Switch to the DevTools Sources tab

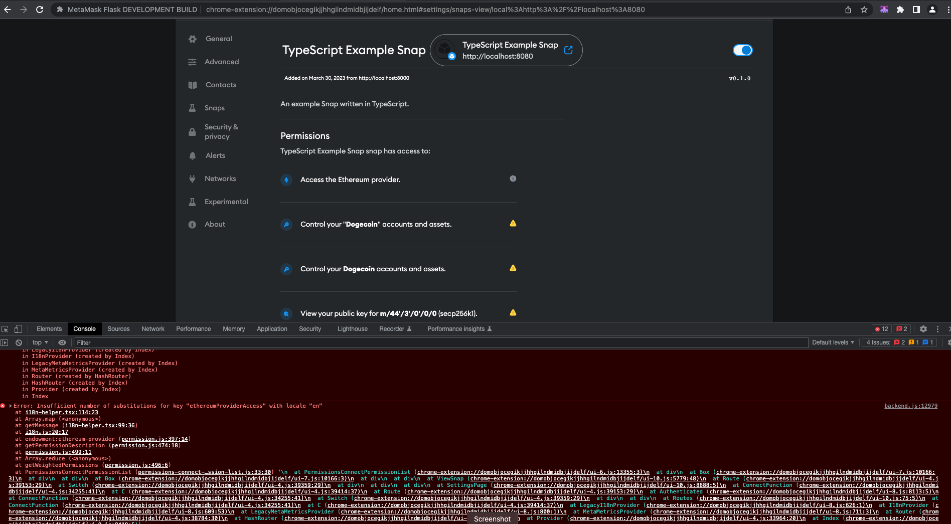tap(118, 329)
